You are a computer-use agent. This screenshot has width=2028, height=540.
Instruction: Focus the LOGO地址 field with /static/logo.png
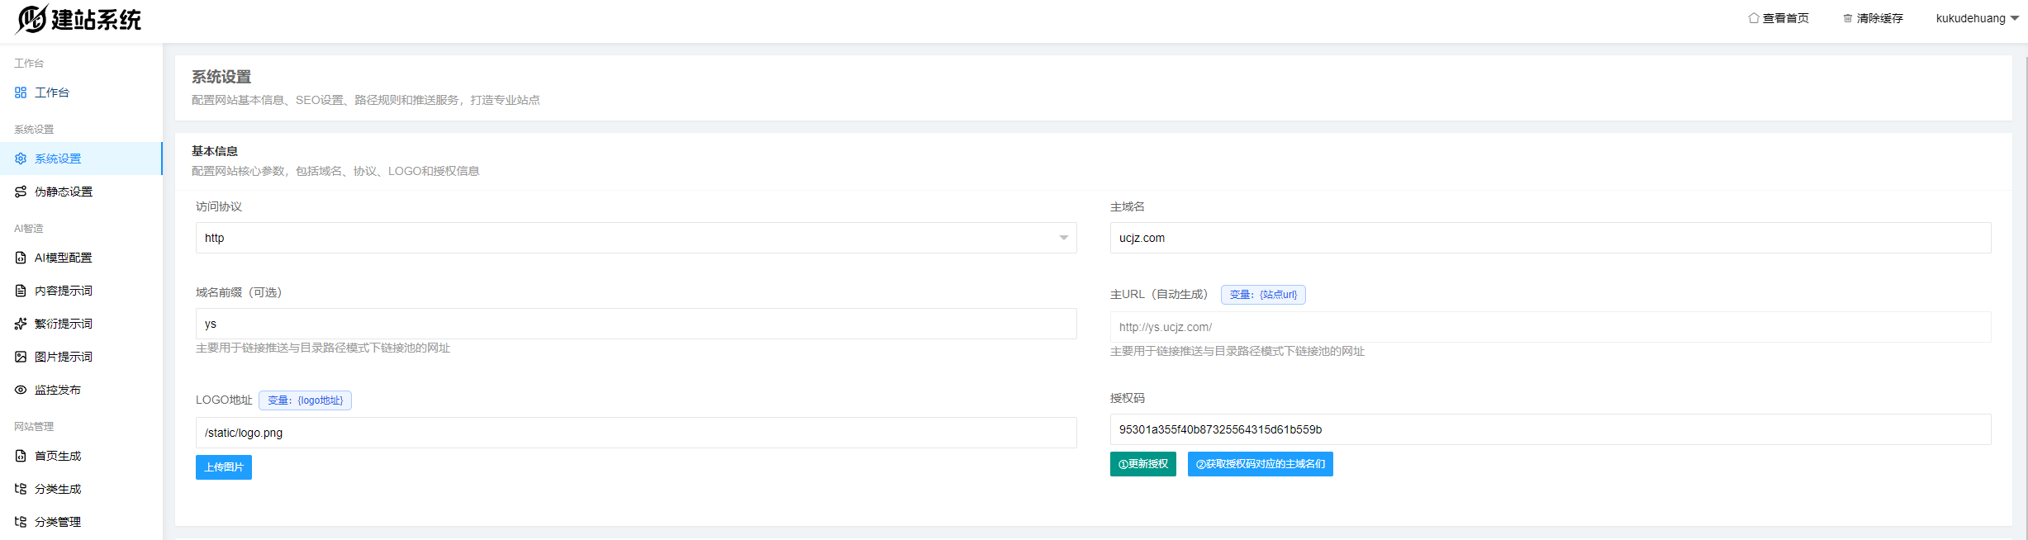click(636, 433)
